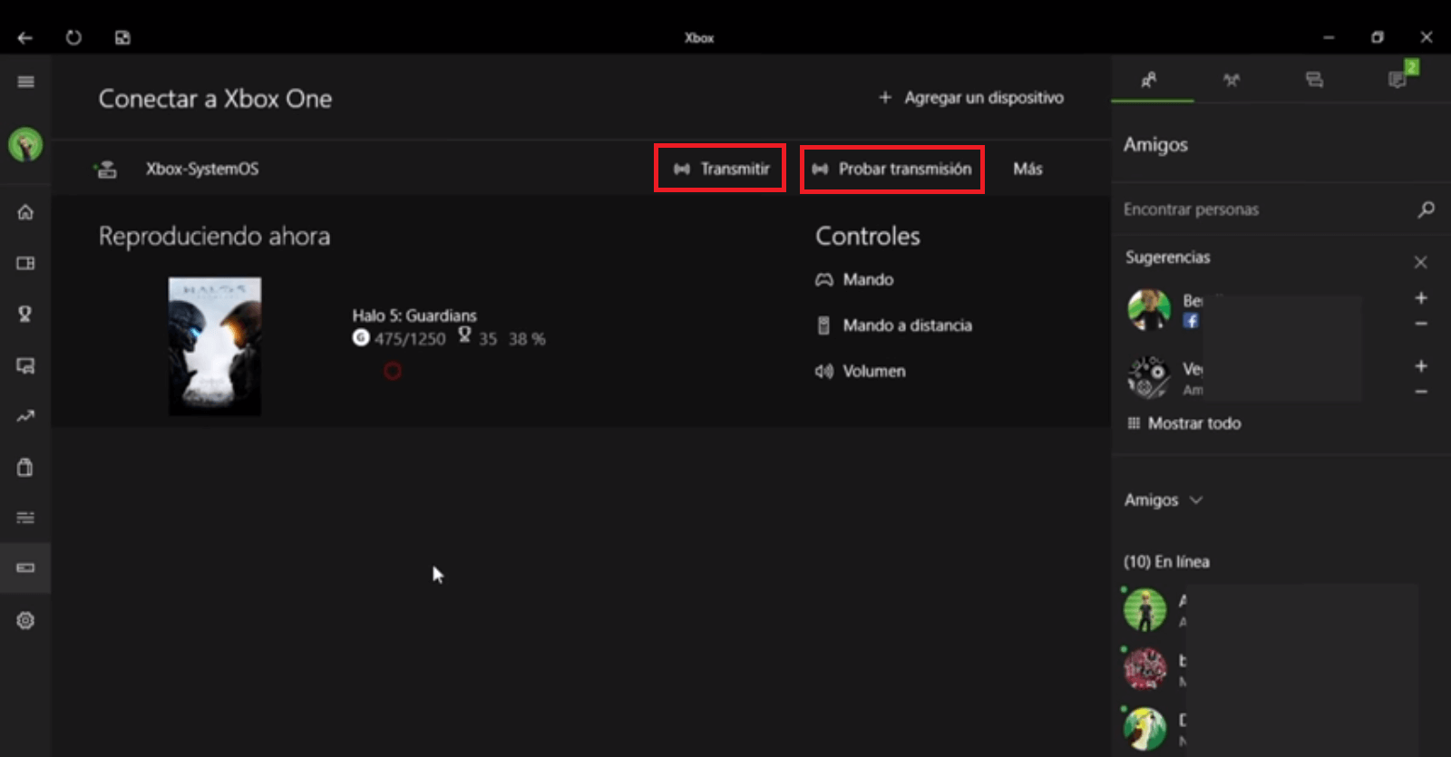Screen dimensions: 1451x757
Task: Dismiss Sugerencias with the X
Action: click(x=1421, y=262)
